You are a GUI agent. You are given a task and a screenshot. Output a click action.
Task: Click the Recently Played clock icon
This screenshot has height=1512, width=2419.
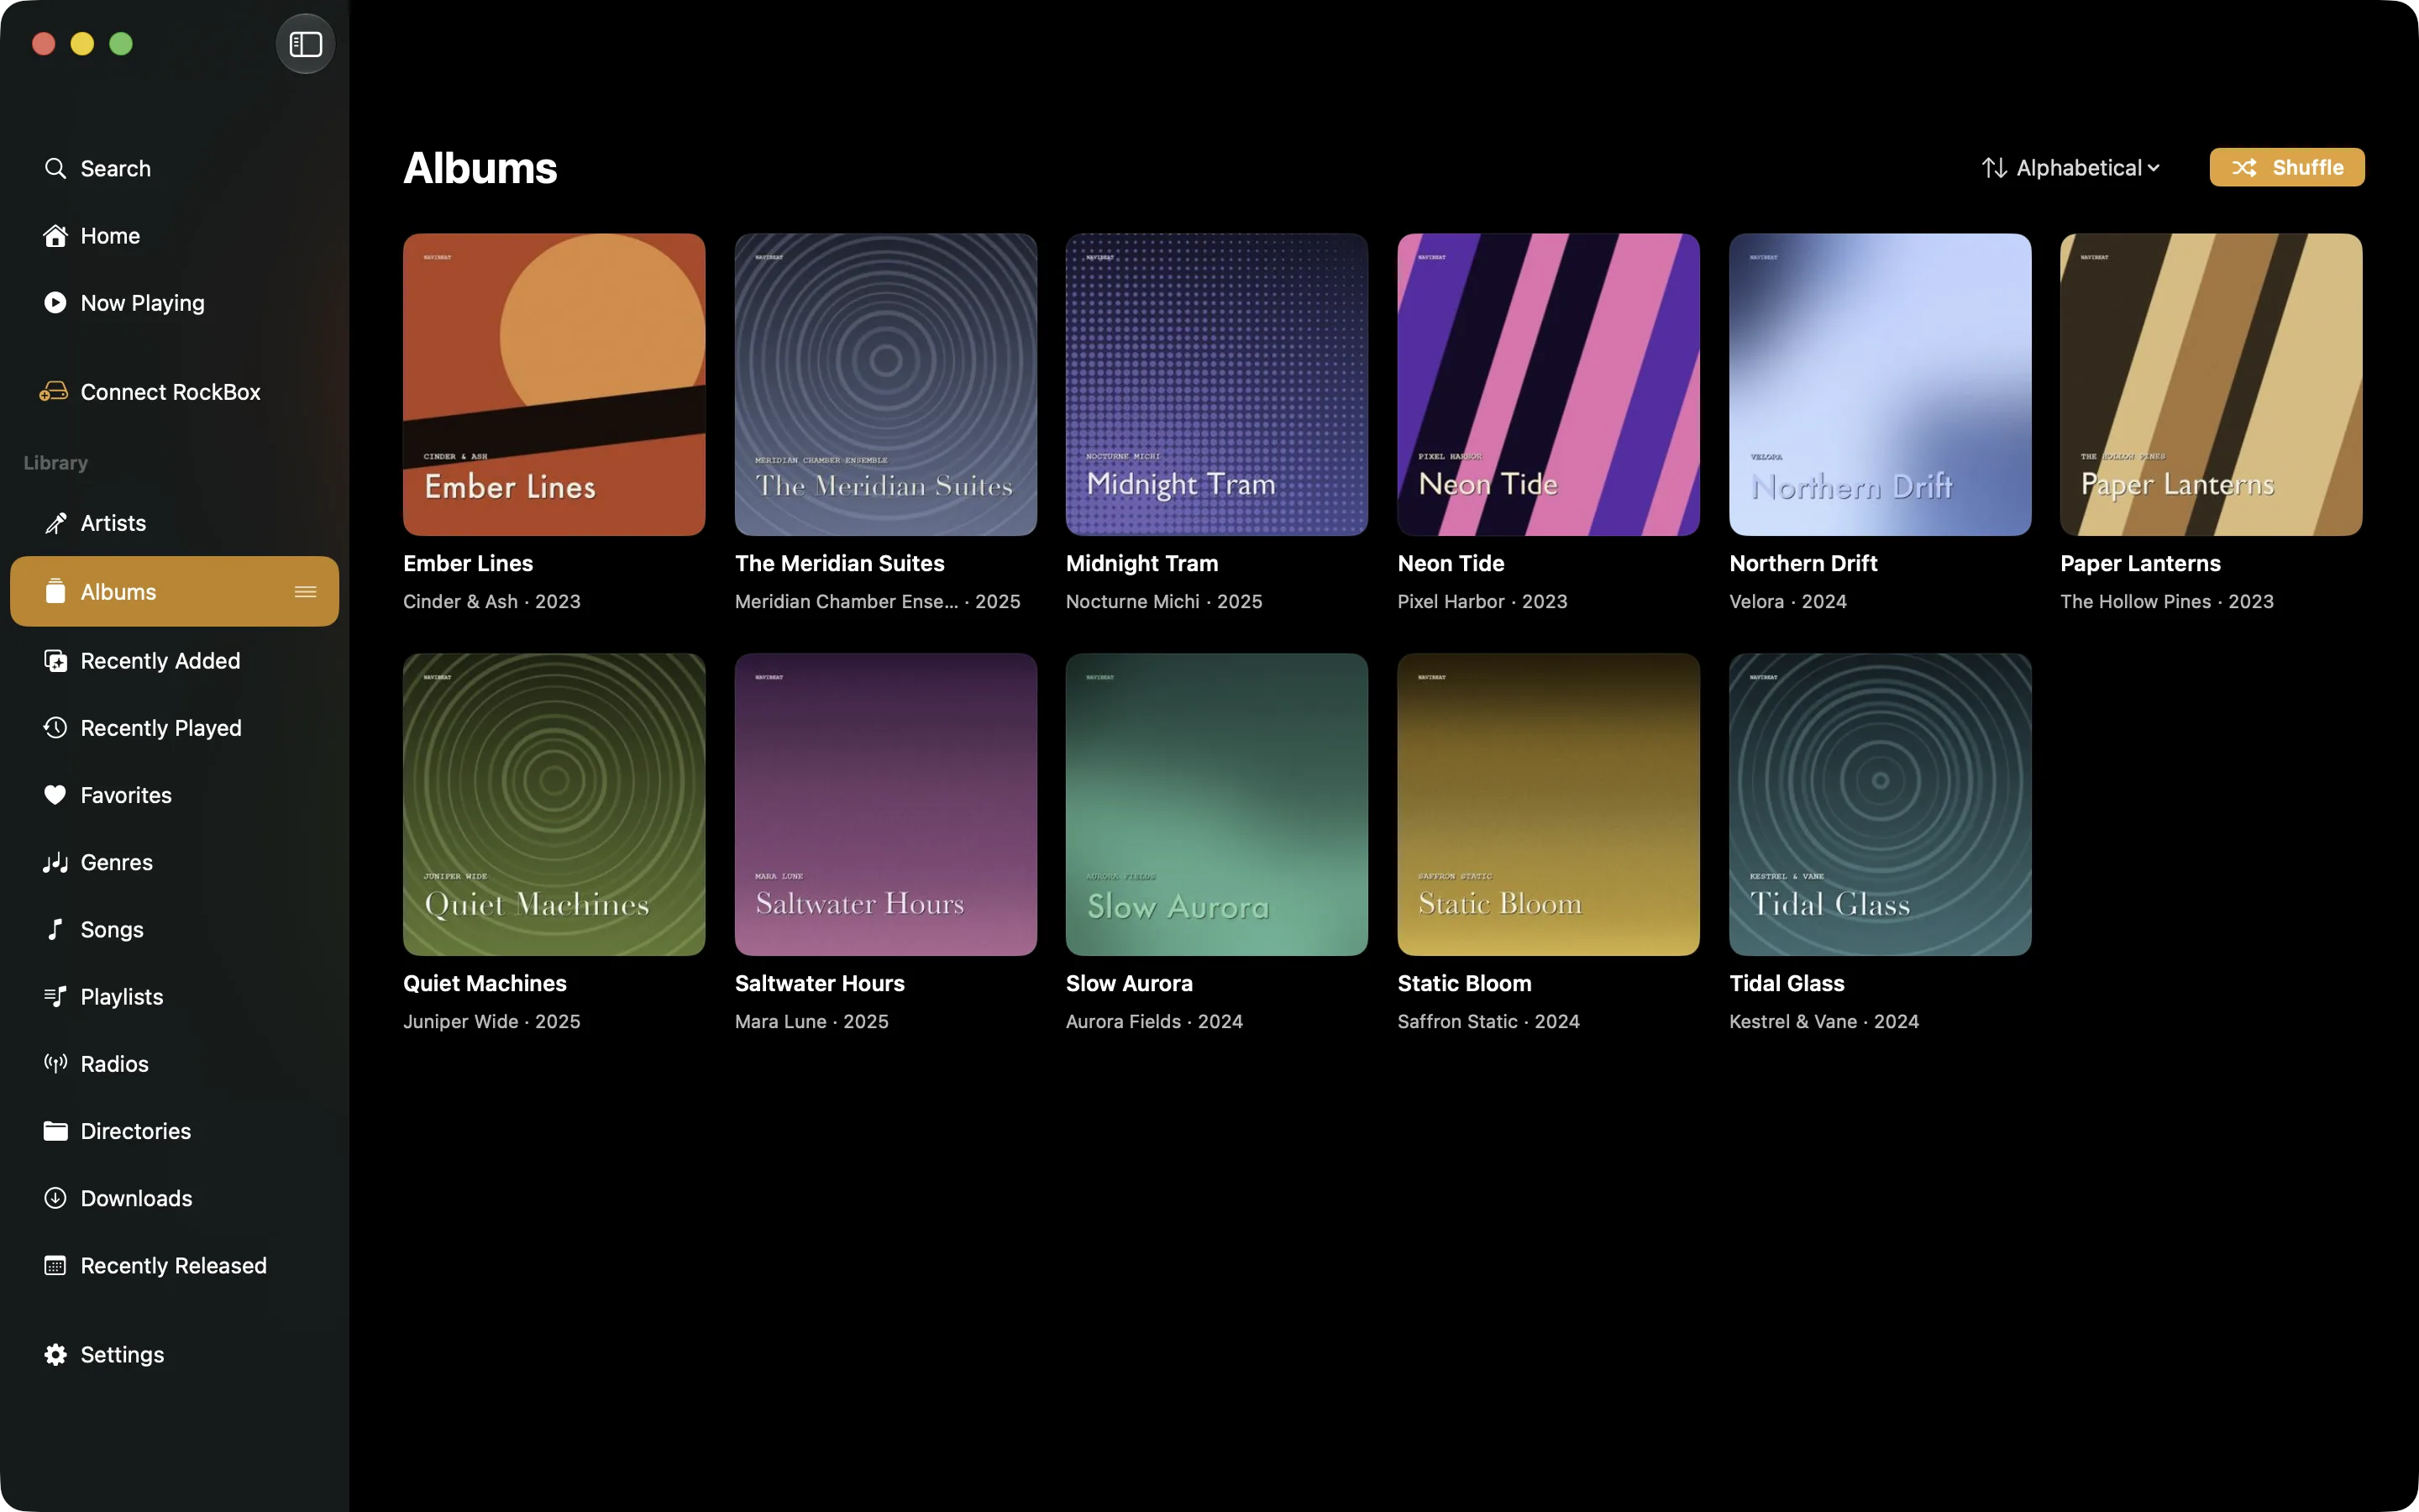tap(55, 727)
